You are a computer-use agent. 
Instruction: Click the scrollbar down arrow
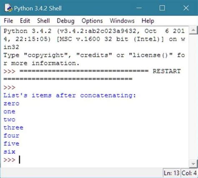tap(193, 164)
